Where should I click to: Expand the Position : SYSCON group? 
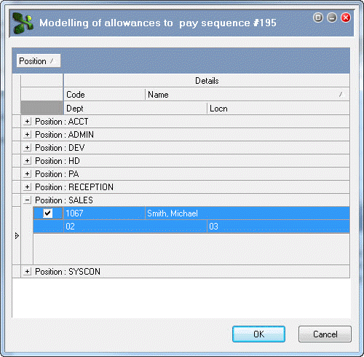pyautogui.click(x=28, y=272)
